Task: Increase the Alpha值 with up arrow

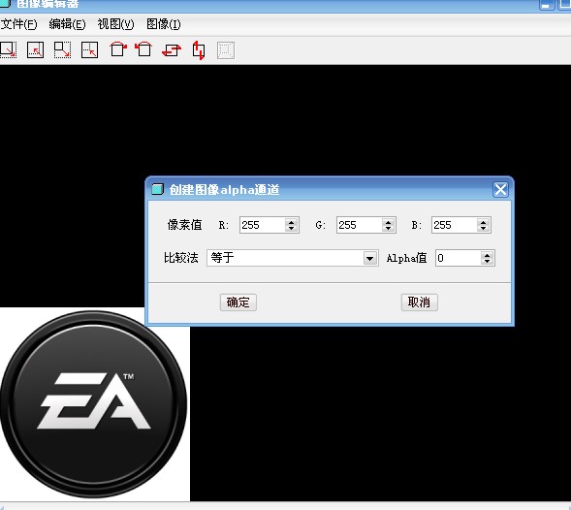Action: pos(488,255)
